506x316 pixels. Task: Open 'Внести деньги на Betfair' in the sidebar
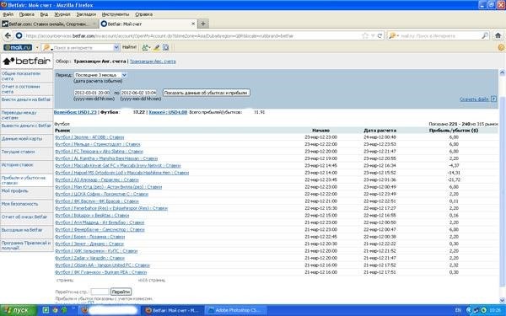[26, 99]
